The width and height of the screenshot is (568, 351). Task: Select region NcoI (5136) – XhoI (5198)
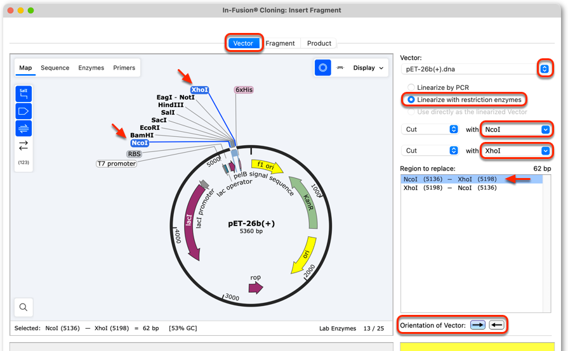[x=472, y=179]
